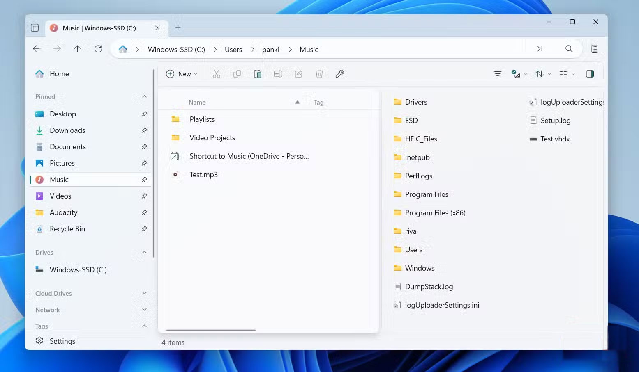Open Settings from the sidebar
Screen dimensions: 639x372
62,341
